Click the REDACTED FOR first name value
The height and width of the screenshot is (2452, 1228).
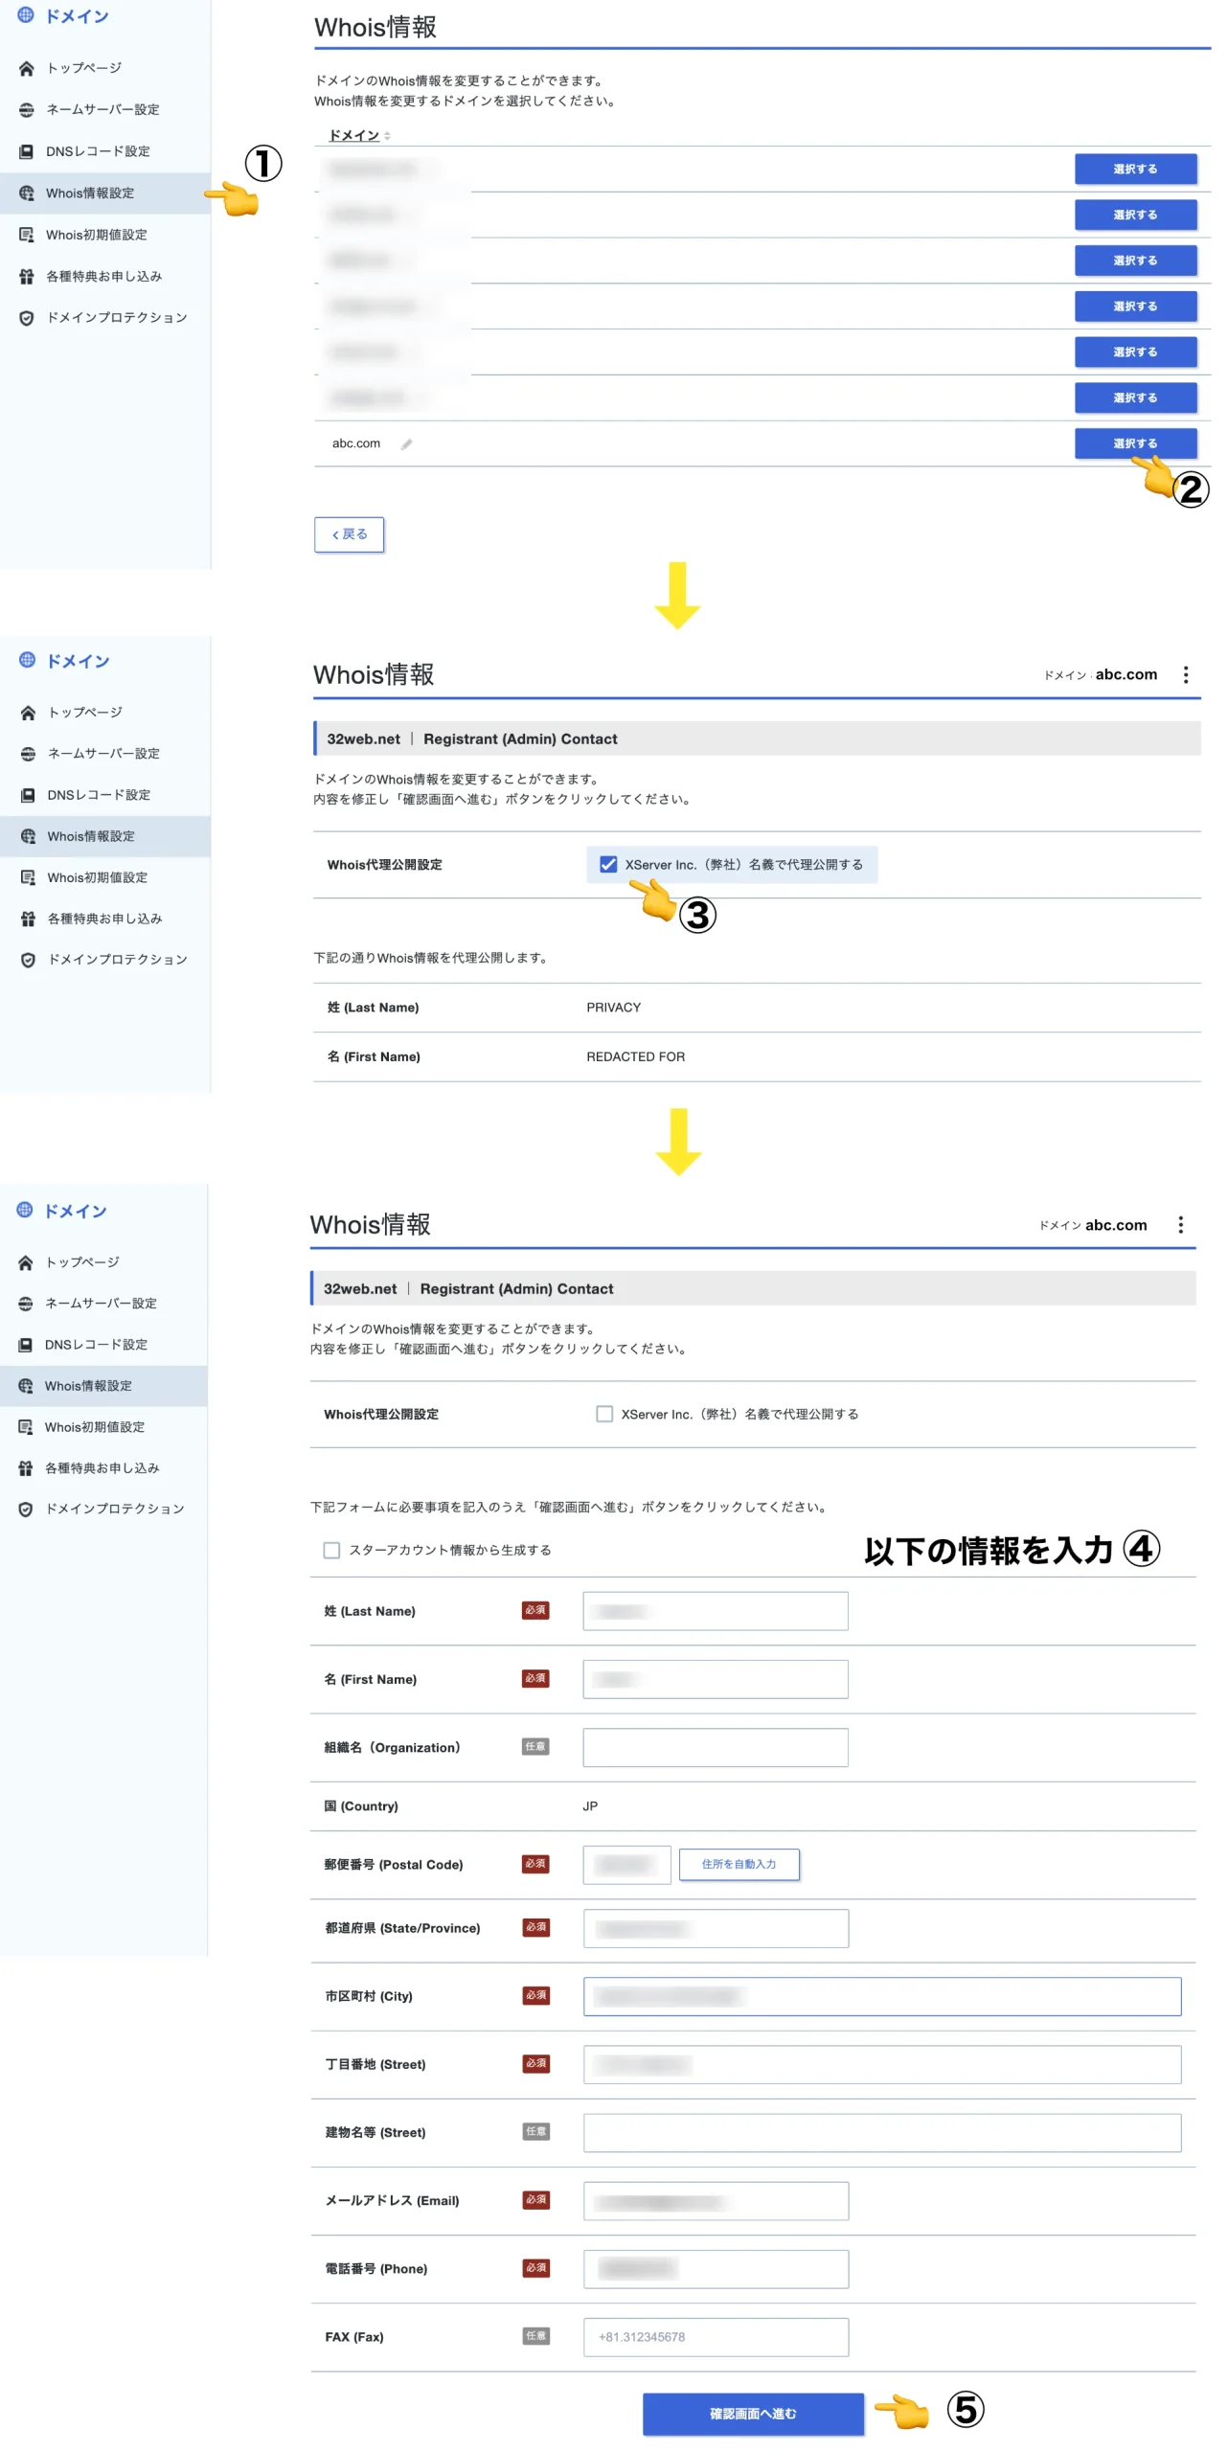(635, 1056)
